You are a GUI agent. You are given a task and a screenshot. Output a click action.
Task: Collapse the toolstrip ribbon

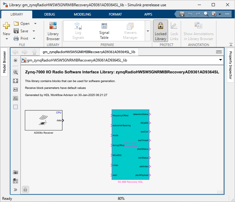231,45
